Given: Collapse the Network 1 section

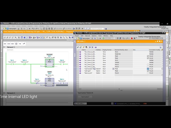Looking at the screenshot, I should tap(4, 47).
